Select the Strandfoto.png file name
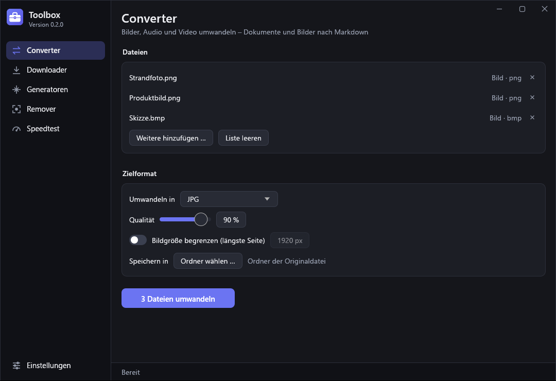 click(153, 78)
